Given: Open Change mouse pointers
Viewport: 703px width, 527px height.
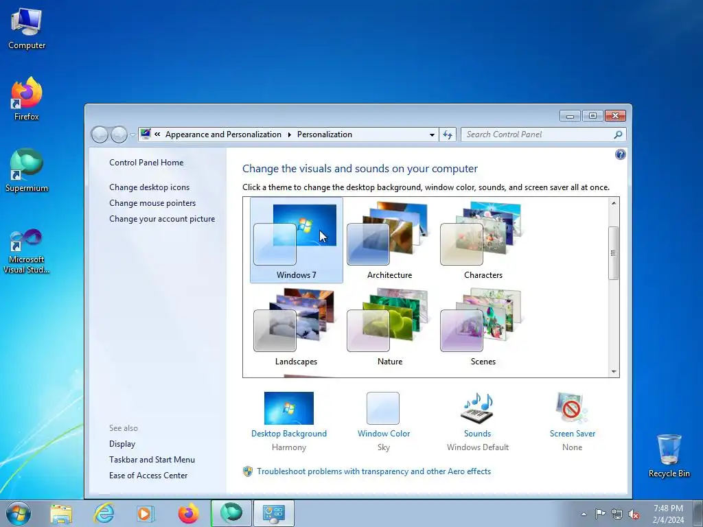Looking at the screenshot, I should click(152, 203).
